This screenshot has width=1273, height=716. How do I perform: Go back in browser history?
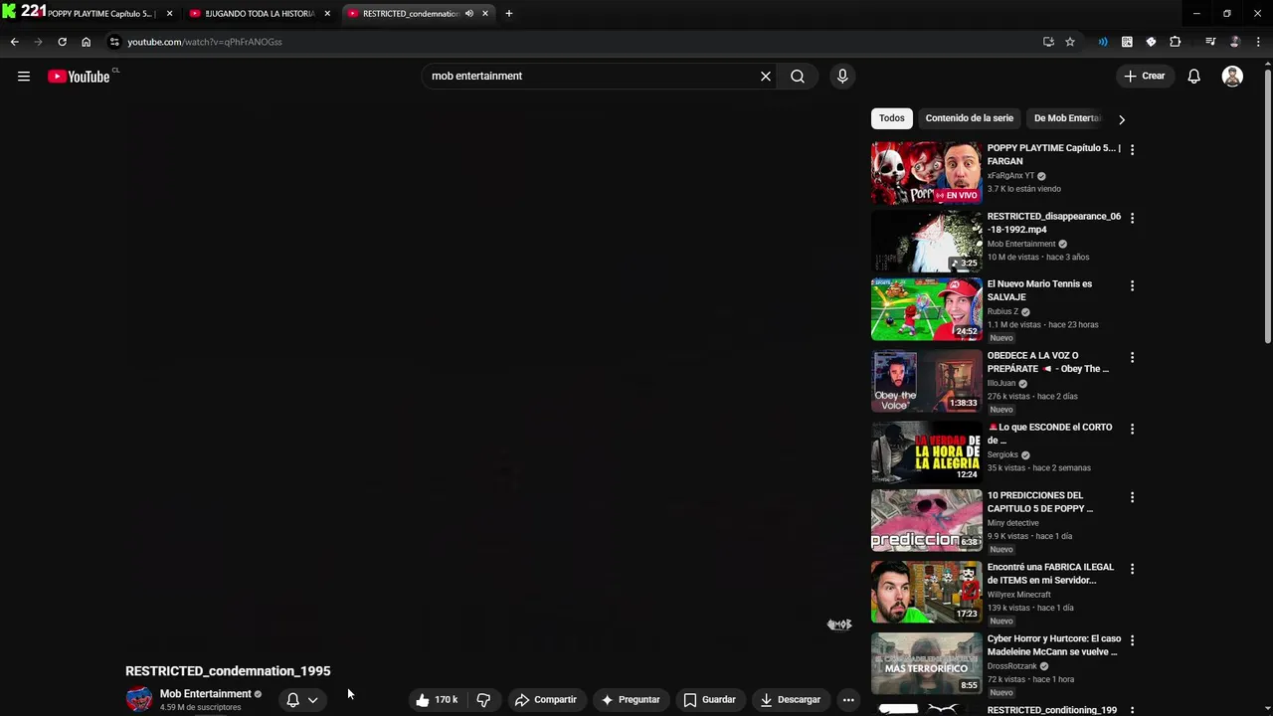[14, 42]
